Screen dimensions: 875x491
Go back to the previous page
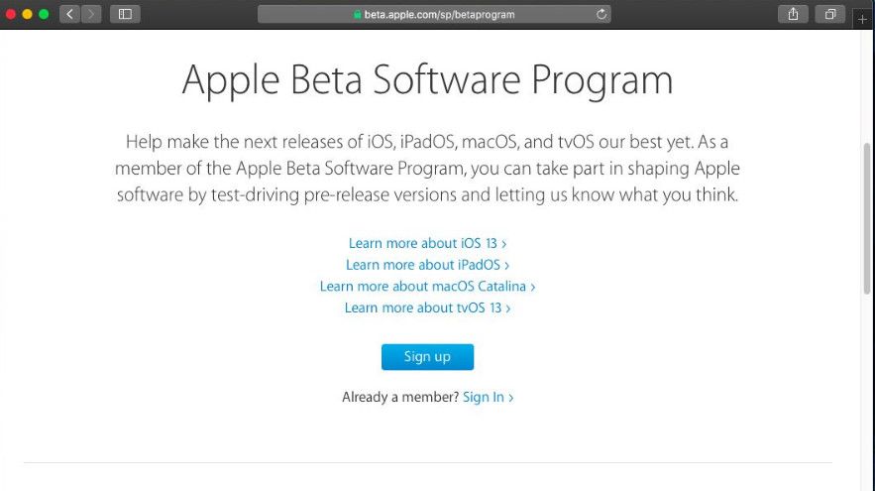point(70,14)
